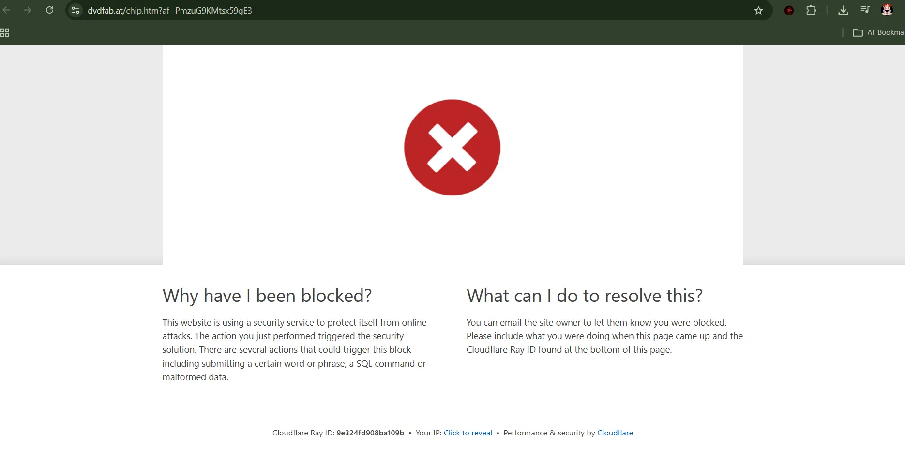Open the All Bookmarks folder
The image size is (905, 464).
[x=878, y=32]
